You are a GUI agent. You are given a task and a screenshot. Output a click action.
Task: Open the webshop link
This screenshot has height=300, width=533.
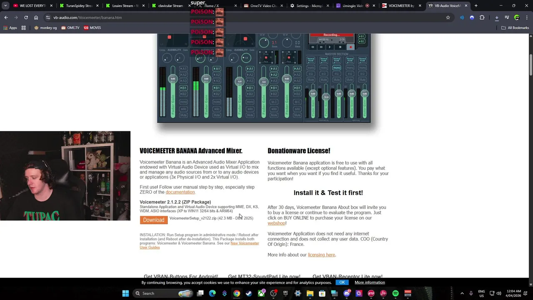pyautogui.click(x=276, y=223)
